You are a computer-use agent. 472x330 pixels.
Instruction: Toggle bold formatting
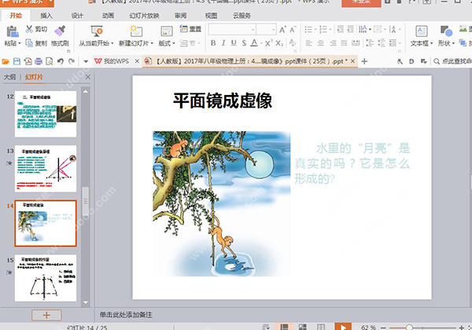[213, 43]
